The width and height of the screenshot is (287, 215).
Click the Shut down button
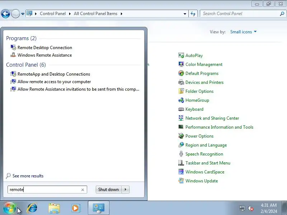109,190
